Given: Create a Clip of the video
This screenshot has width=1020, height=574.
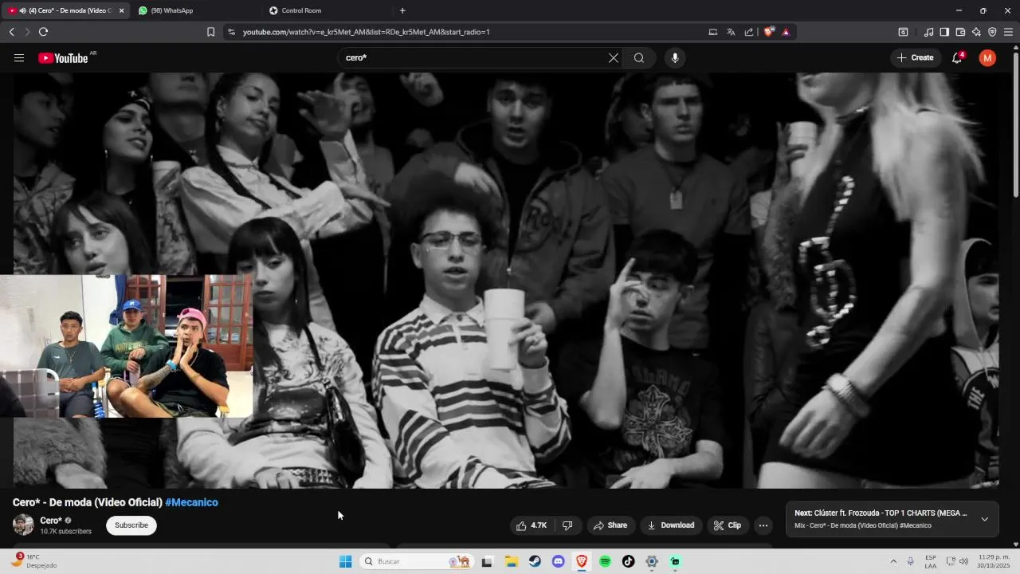Looking at the screenshot, I should (728, 525).
